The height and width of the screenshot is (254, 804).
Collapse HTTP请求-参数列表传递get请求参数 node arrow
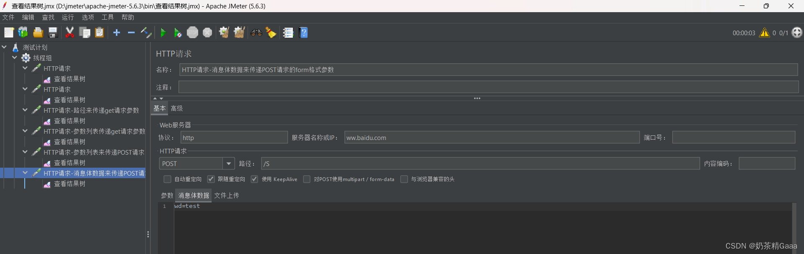pos(25,131)
